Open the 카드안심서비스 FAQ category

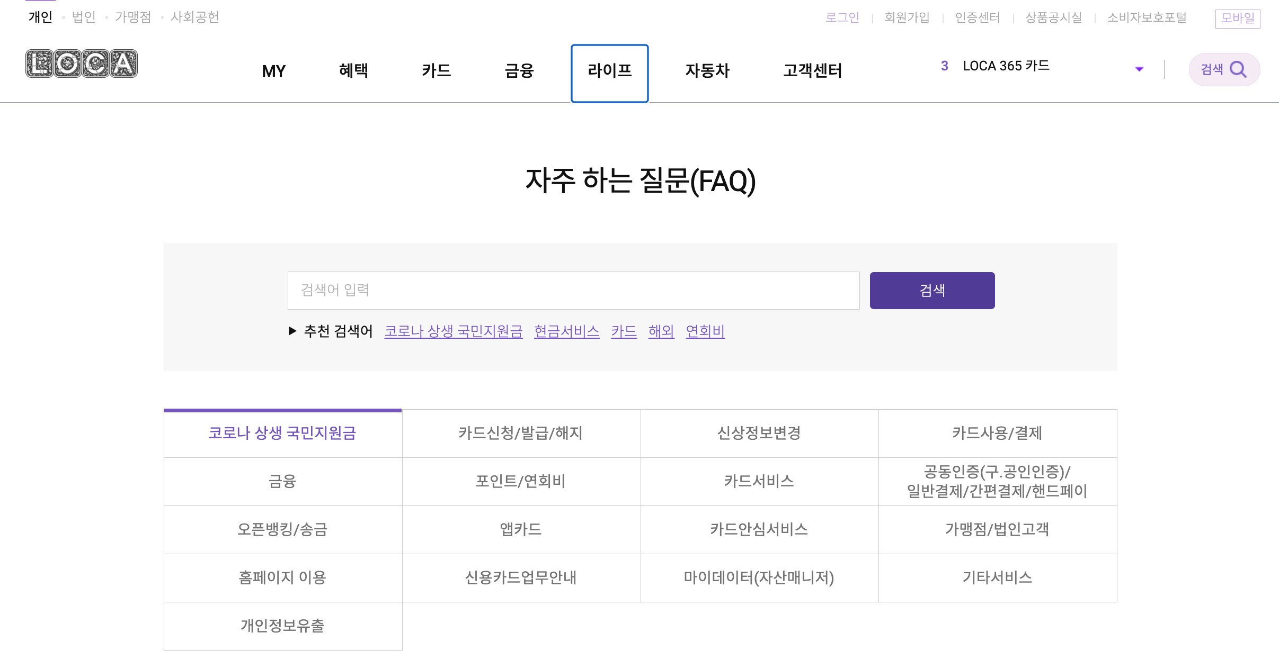pyautogui.click(x=759, y=529)
